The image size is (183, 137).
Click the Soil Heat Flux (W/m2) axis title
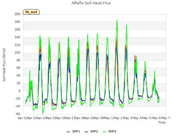click(x=4, y=65)
